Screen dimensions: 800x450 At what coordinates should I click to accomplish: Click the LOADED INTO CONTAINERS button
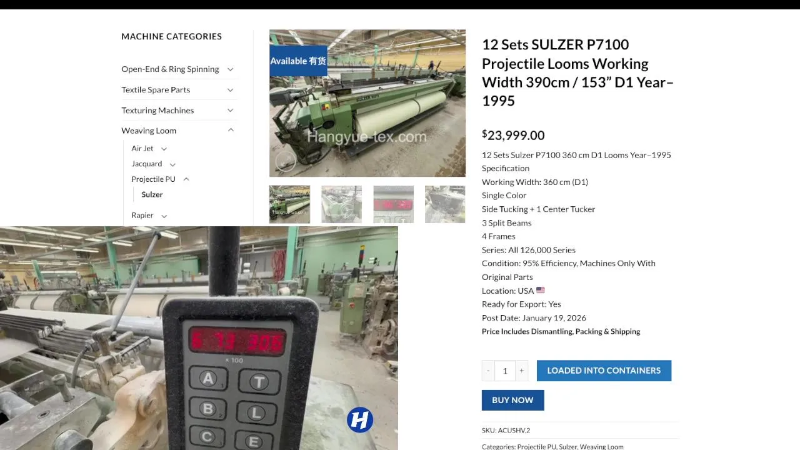click(604, 371)
